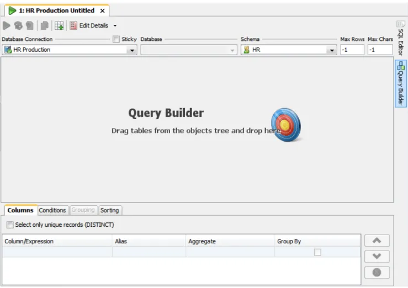
Task: Select the HR Production Untitled tab
Action: [56, 10]
